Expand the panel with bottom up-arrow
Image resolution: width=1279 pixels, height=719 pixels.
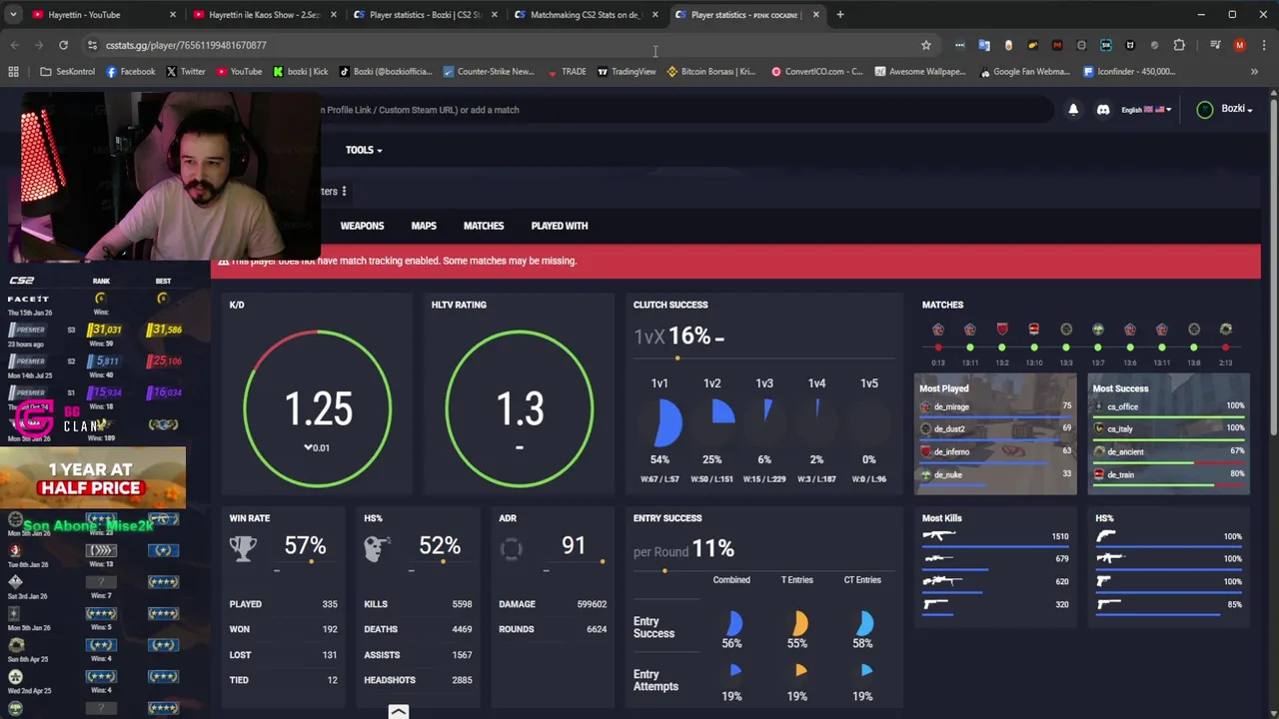398,712
